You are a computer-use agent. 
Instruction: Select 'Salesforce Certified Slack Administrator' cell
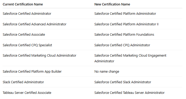(123, 82)
